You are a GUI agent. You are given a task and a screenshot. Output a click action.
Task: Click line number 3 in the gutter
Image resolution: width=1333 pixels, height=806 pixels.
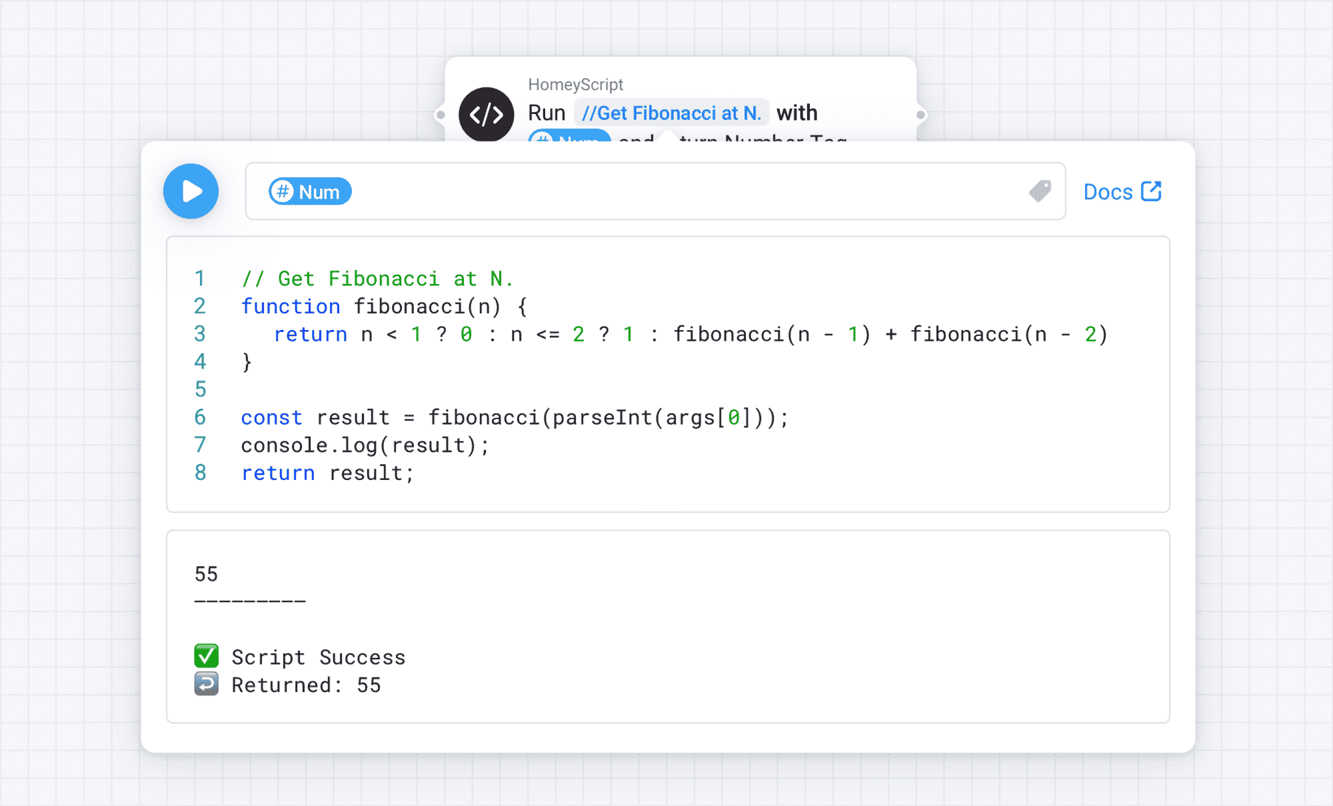click(x=200, y=334)
